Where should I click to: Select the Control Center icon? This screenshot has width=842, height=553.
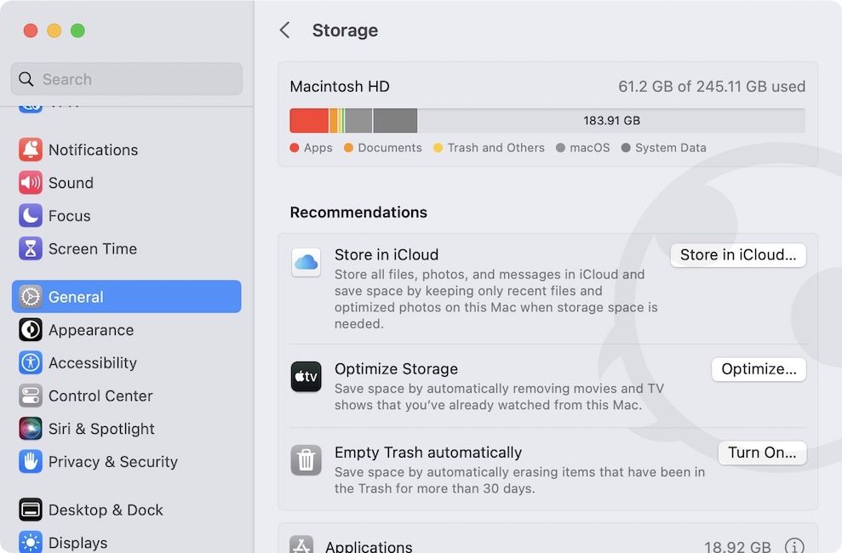(31, 396)
